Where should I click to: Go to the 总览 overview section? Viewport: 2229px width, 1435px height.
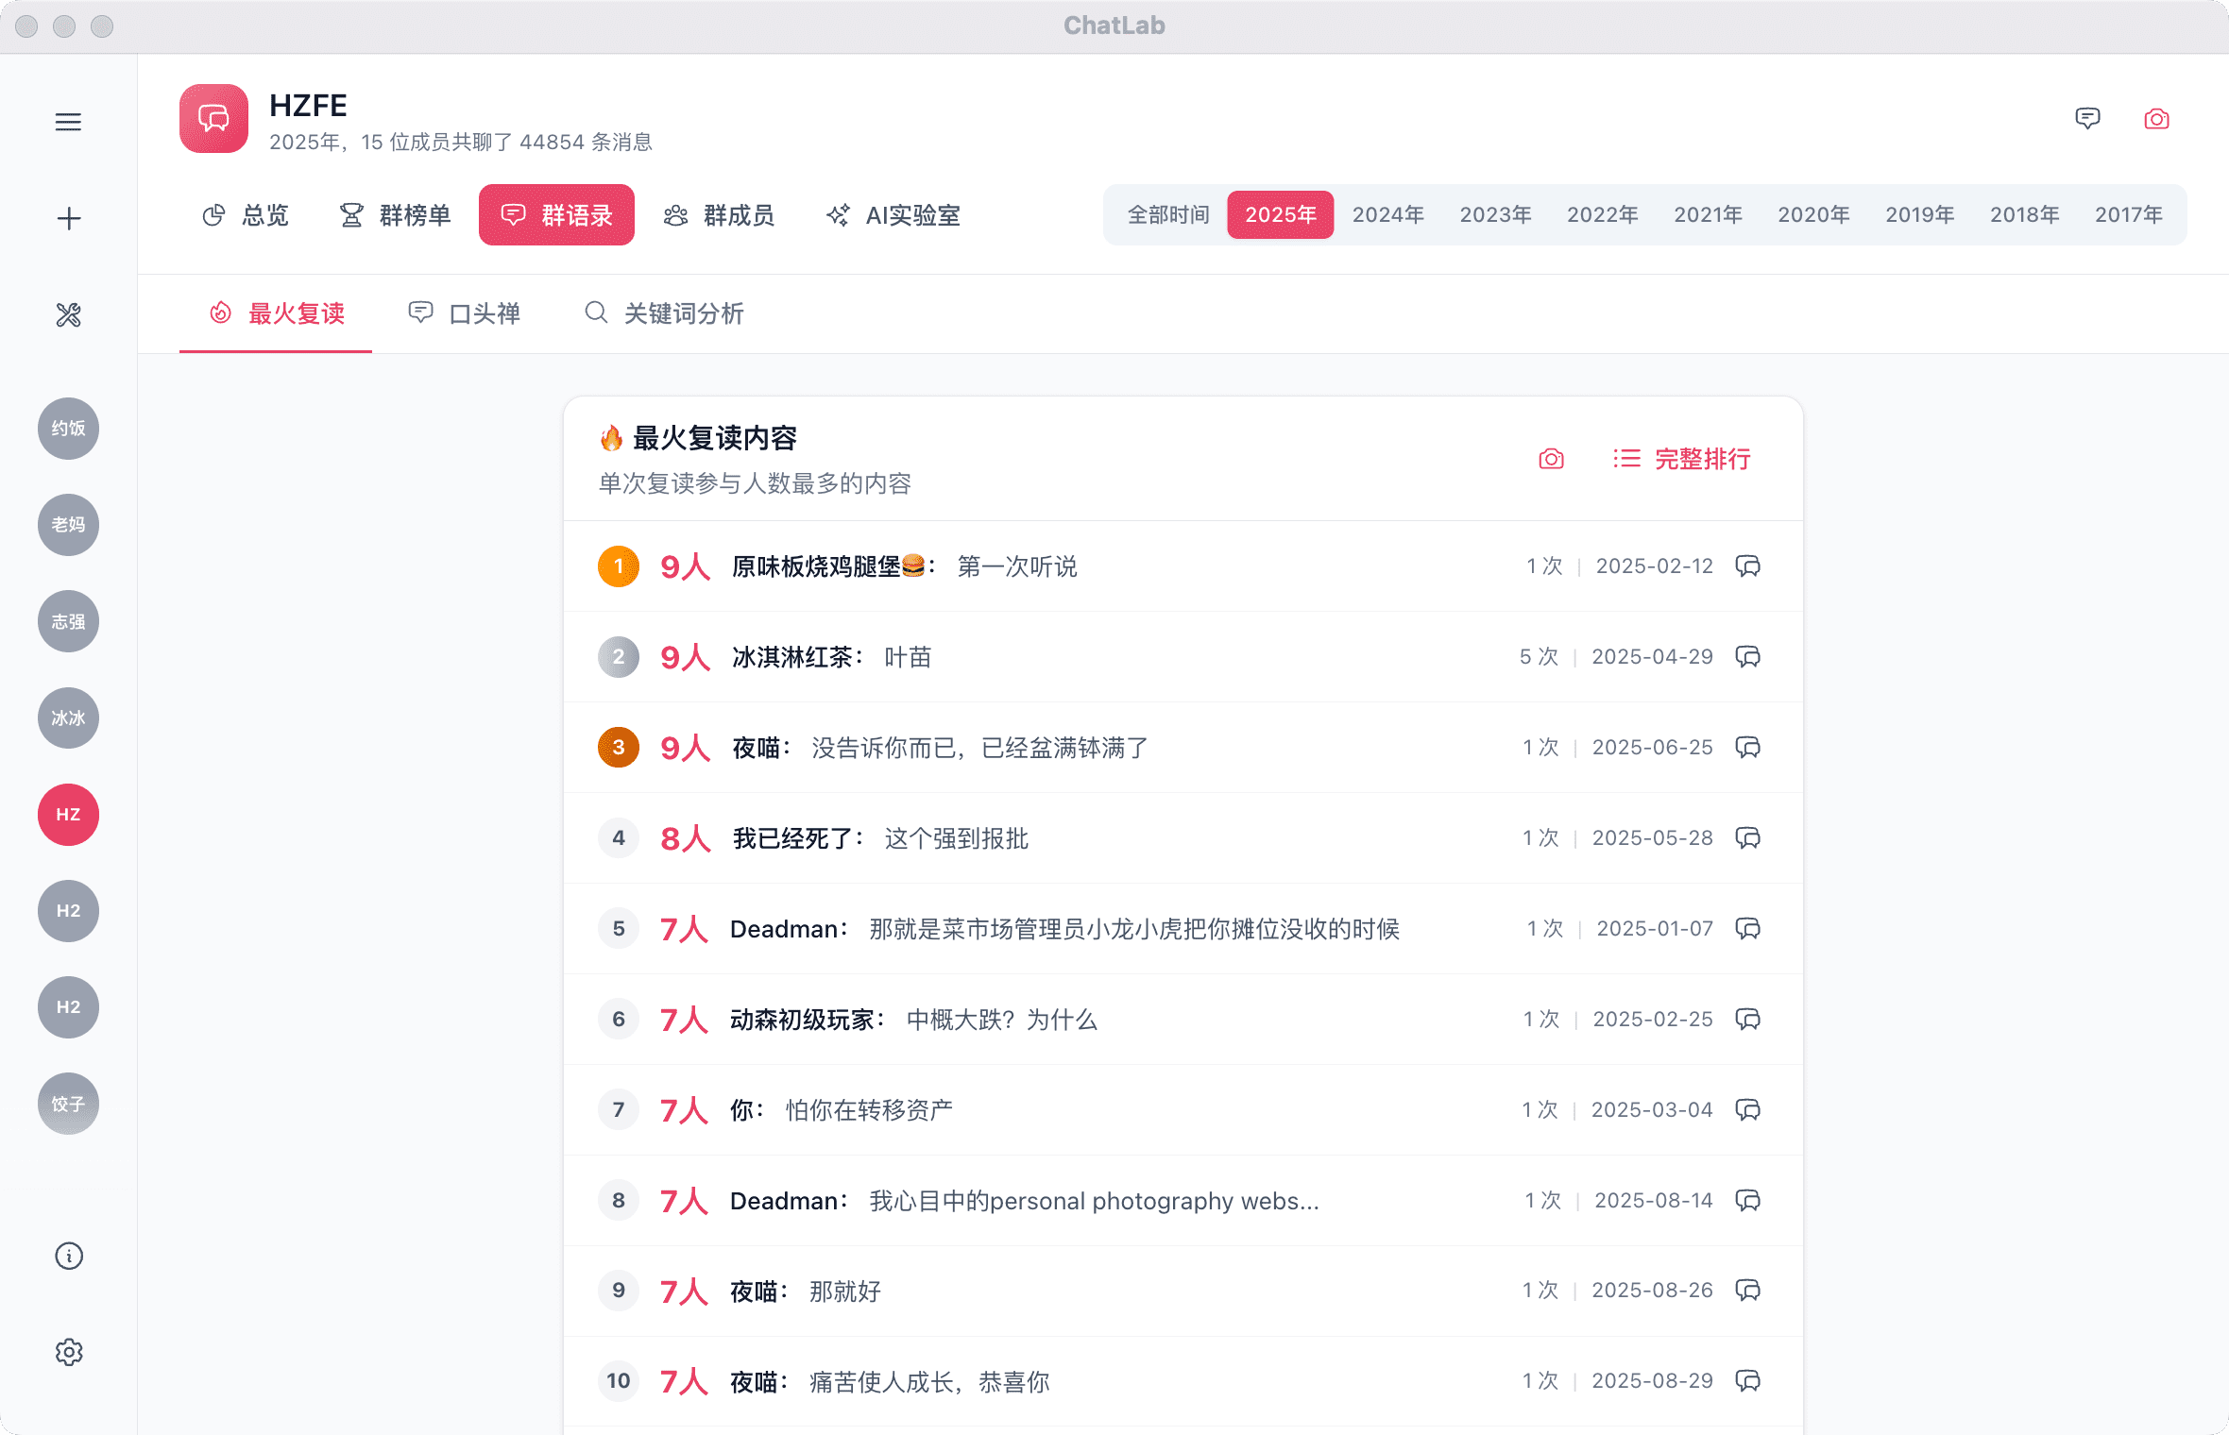(x=247, y=214)
